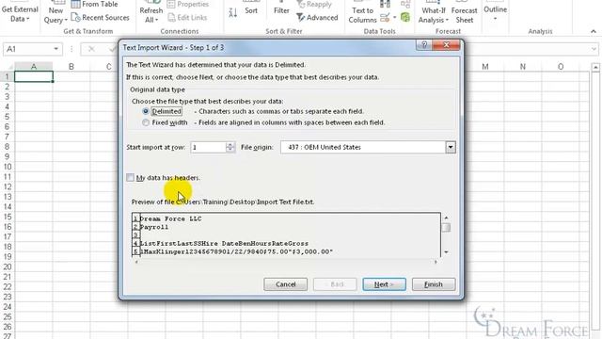The height and width of the screenshot is (339, 602).
Task: Open the Data Validation dropdown arrow
Action: [395, 17]
